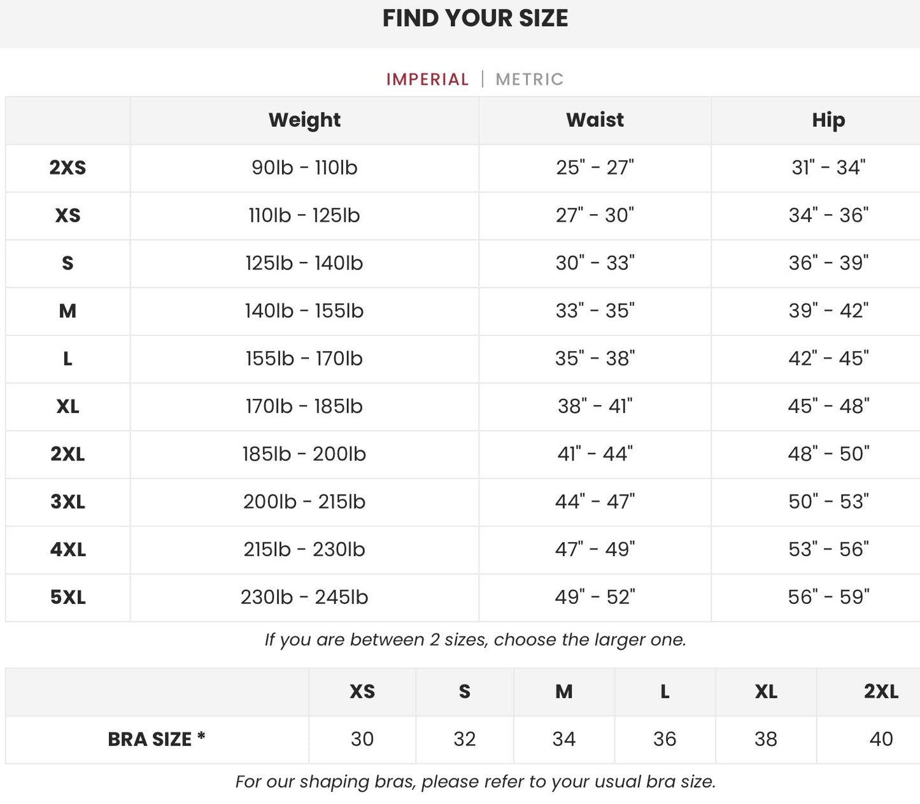
Task: Click the Waist column header
Action: (595, 120)
